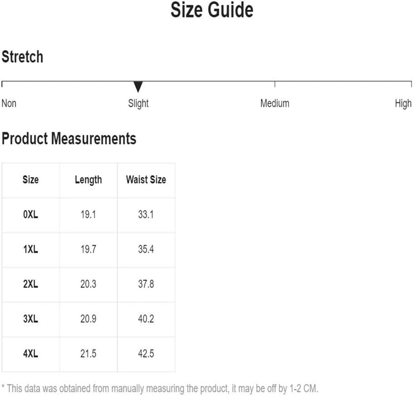This screenshot has height=396, width=413.
Task: Select the Medium stretch label
Action: tap(275, 103)
